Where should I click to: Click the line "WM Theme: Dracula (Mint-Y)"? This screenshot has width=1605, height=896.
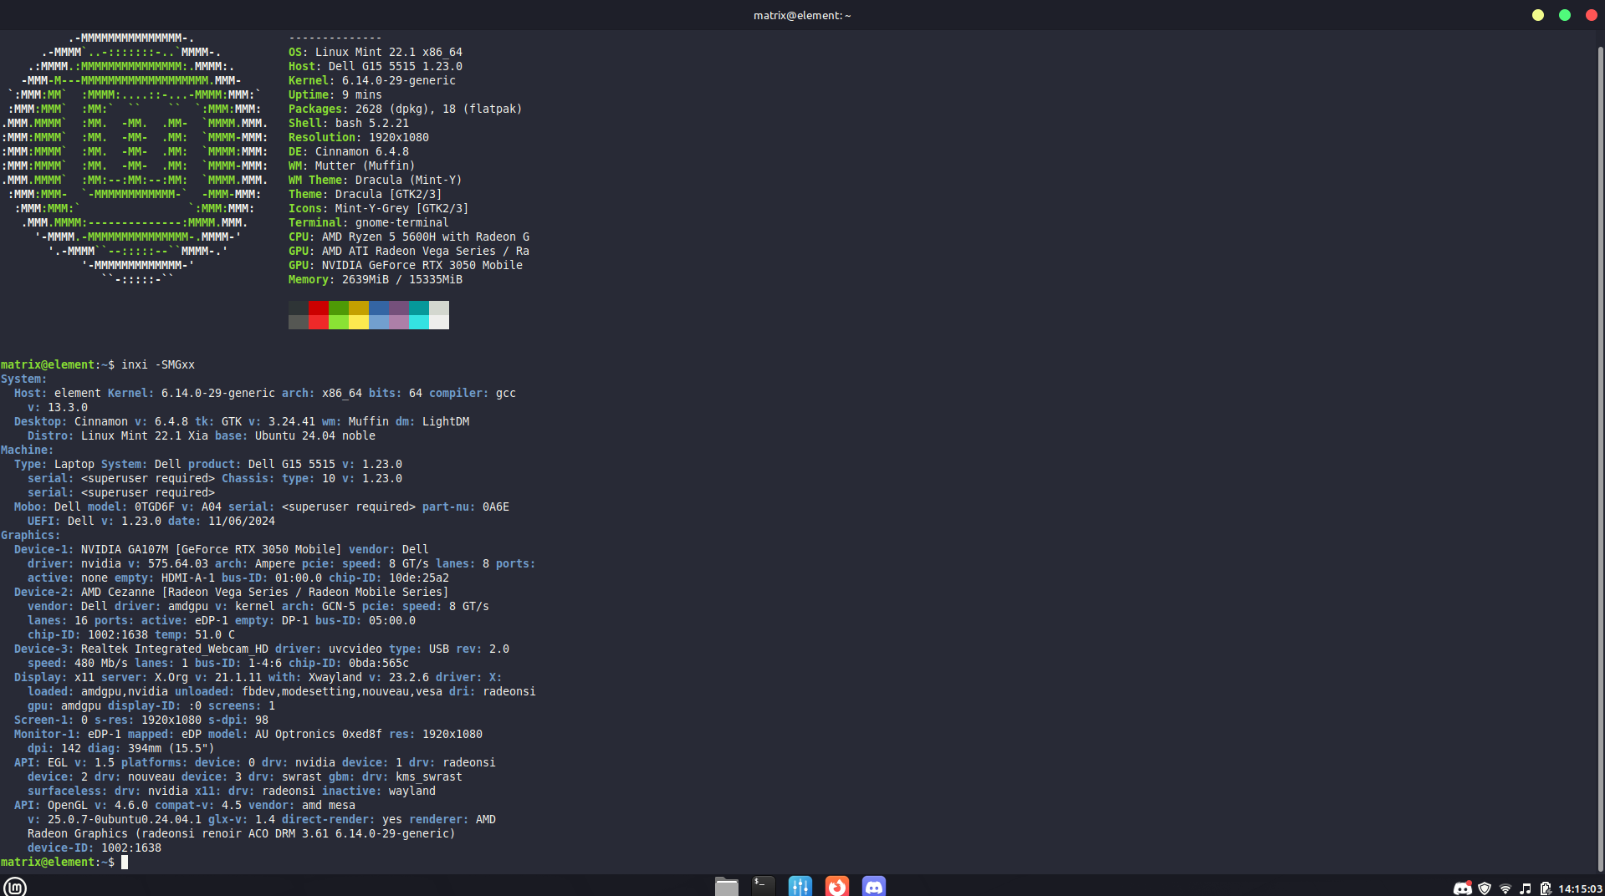coord(376,180)
